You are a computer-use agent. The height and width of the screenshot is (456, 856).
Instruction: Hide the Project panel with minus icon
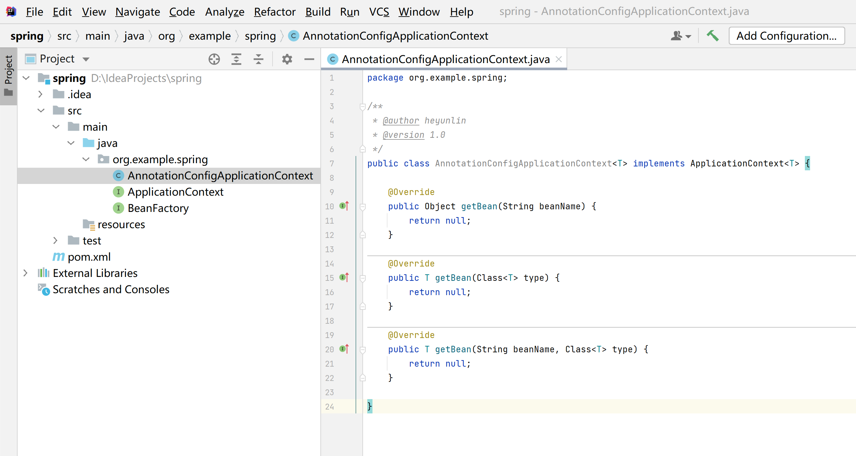[x=309, y=59]
